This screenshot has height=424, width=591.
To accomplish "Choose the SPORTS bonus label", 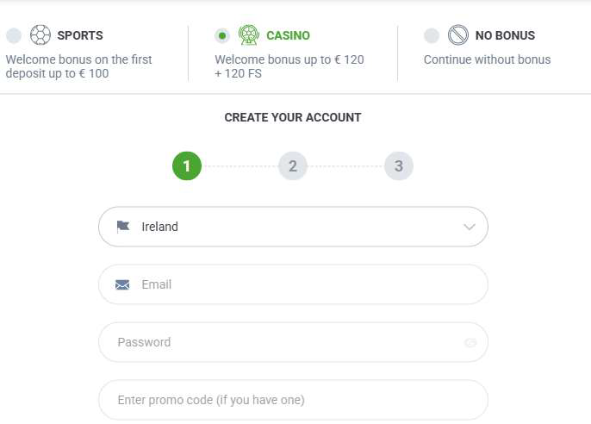I will tap(80, 35).
